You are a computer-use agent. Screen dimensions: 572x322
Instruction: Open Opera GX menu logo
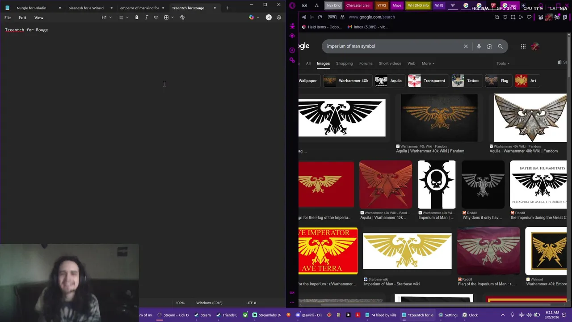(x=292, y=5)
